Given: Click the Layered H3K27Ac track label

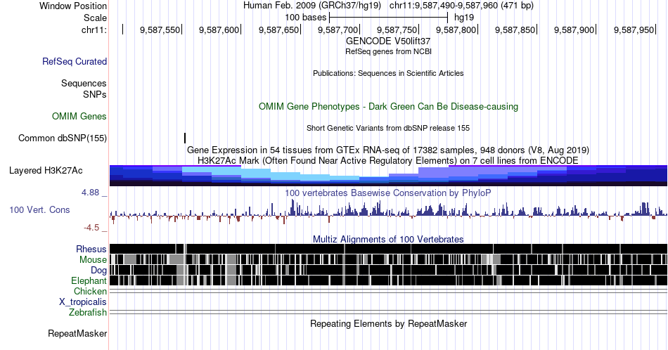Looking at the screenshot, I should (46, 170).
